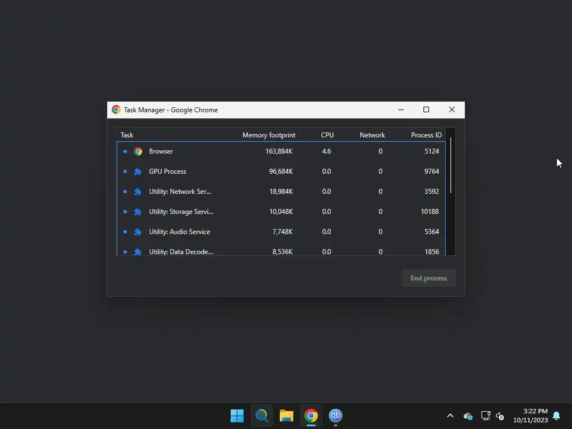Click the OneDrive cloud tray icon
This screenshot has width=572, height=429.
point(468,416)
